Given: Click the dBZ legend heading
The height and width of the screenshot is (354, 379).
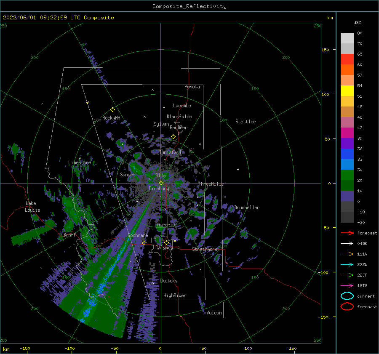Looking at the screenshot, I should pyautogui.click(x=357, y=22).
